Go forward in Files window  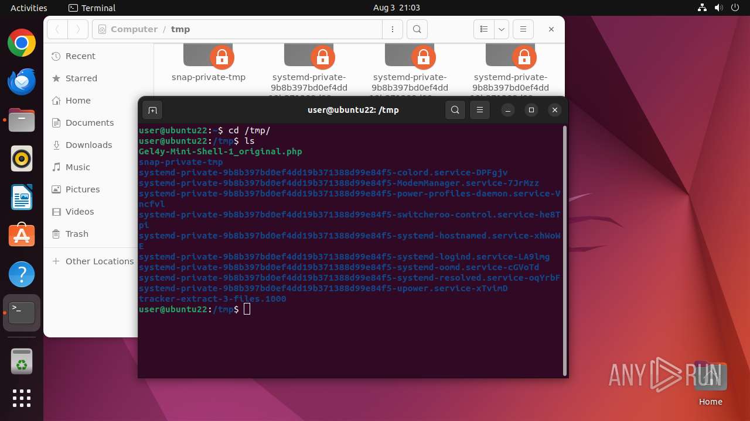tap(78, 29)
